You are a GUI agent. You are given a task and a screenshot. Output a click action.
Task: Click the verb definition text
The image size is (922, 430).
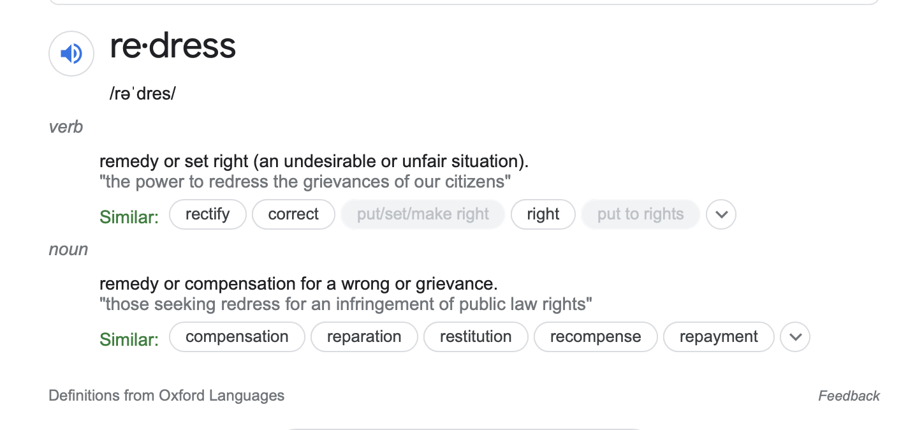coord(314,161)
